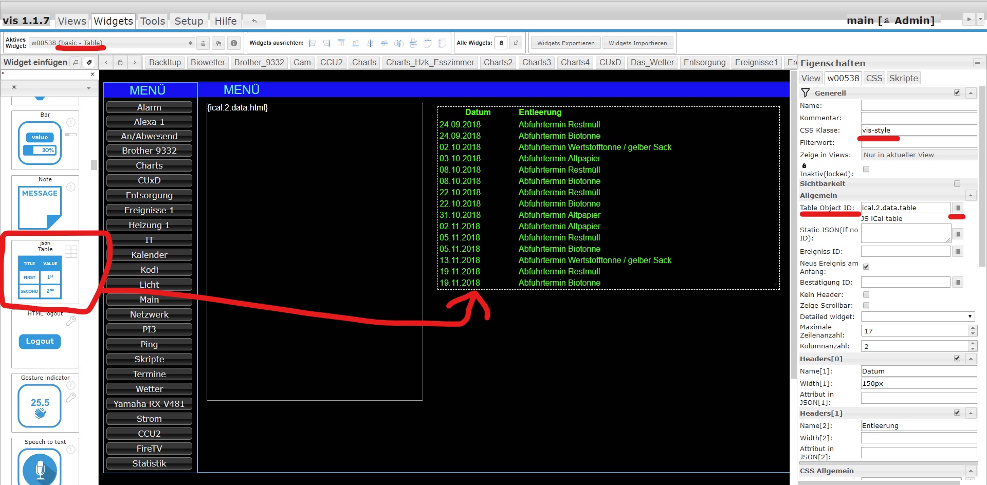Switch to the CSS properties tab
Image resolution: width=987 pixels, height=485 pixels.
point(874,78)
